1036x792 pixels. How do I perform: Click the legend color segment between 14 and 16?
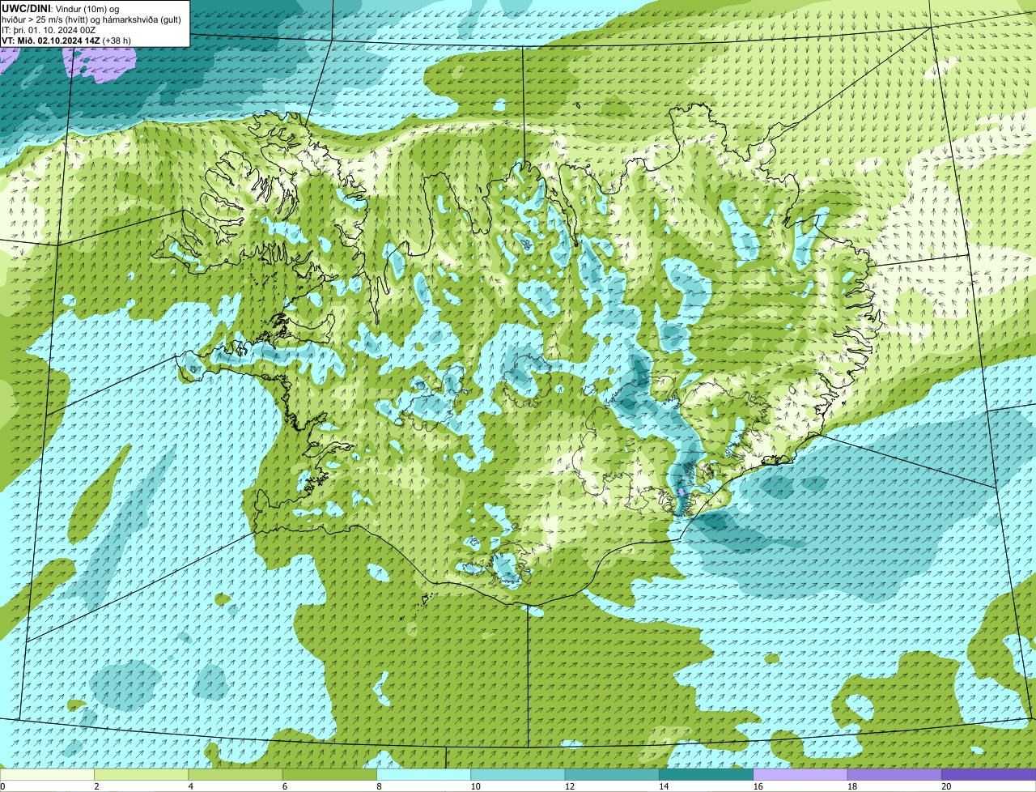point(706,774)
